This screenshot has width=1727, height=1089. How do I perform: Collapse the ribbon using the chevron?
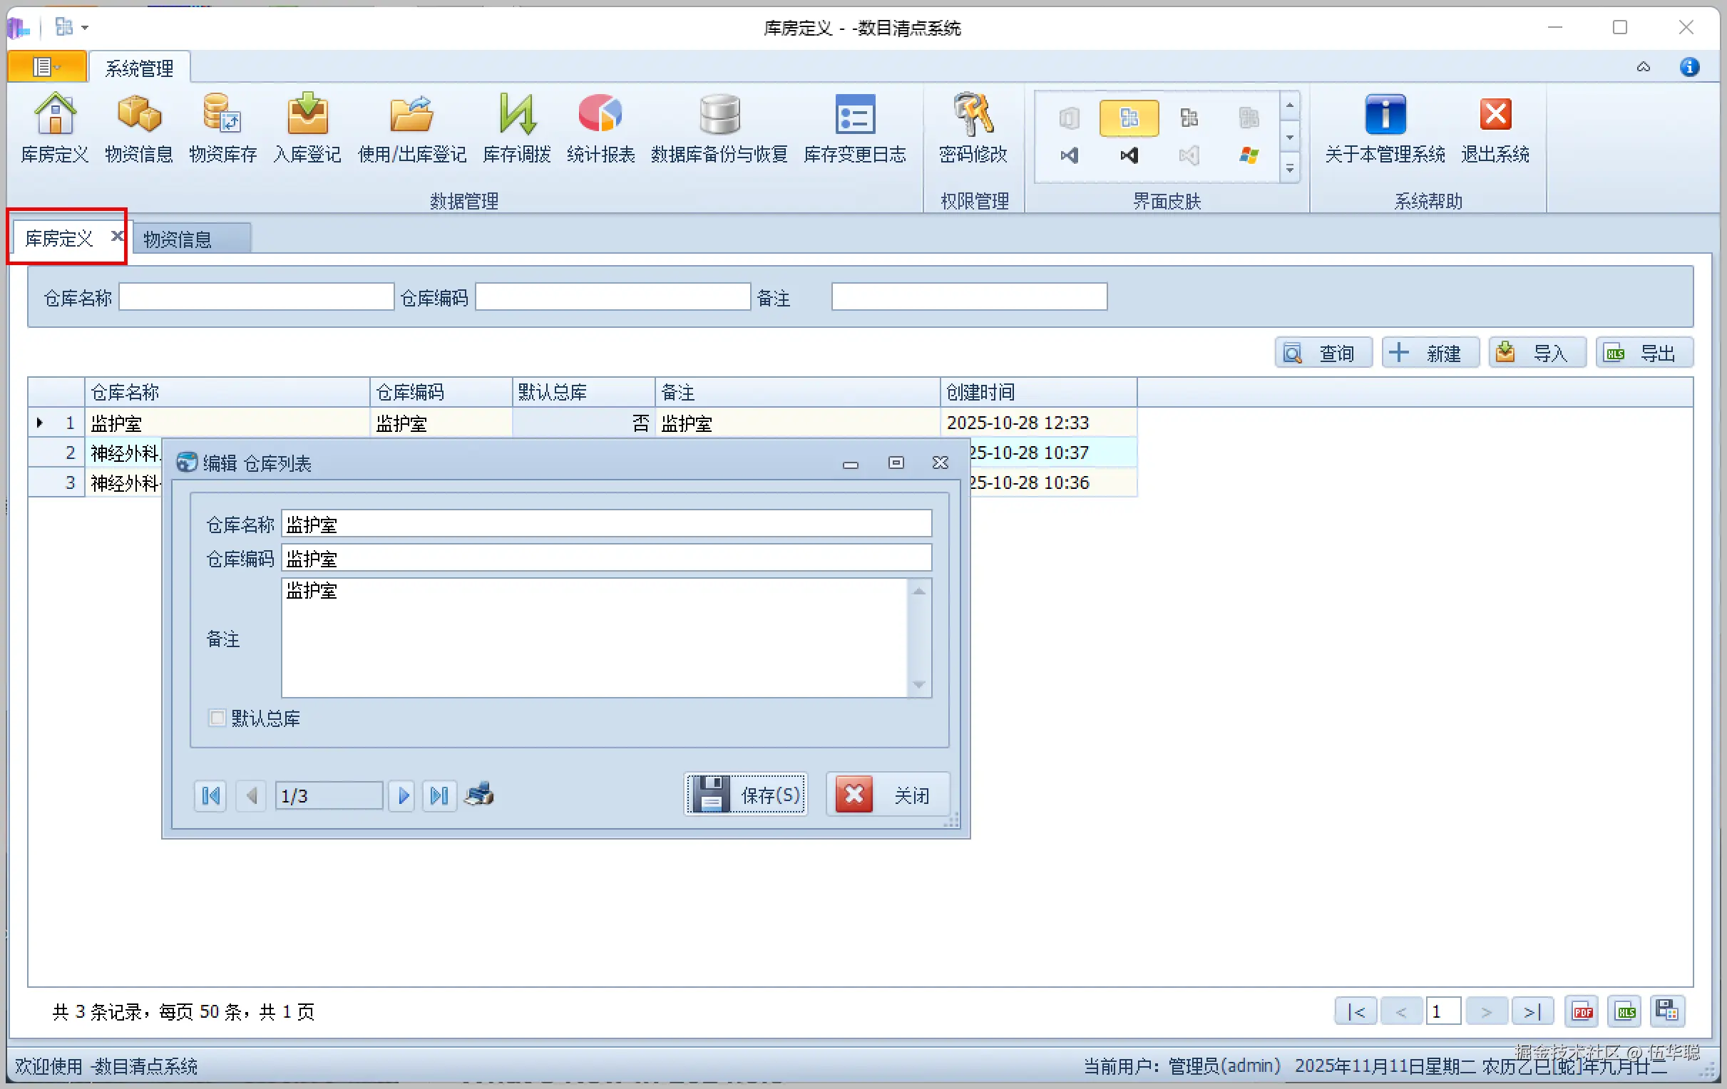coord(1643,68)
